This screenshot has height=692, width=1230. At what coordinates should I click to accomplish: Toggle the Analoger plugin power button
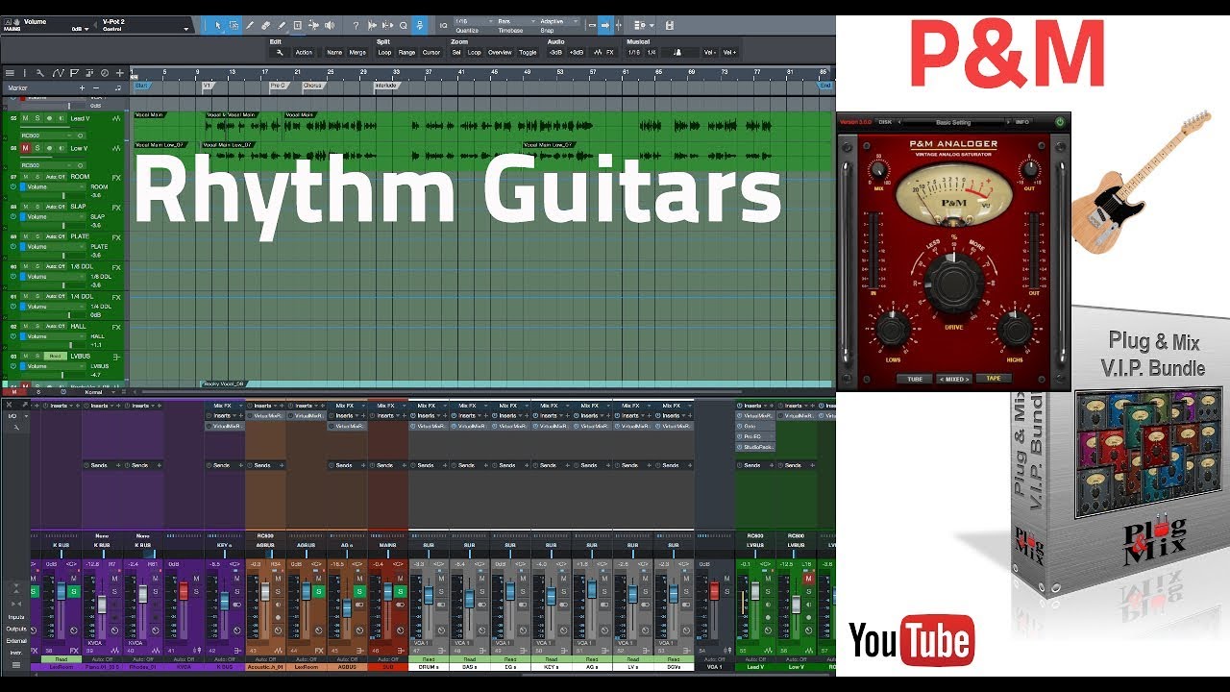click(x=1060, y=122)
